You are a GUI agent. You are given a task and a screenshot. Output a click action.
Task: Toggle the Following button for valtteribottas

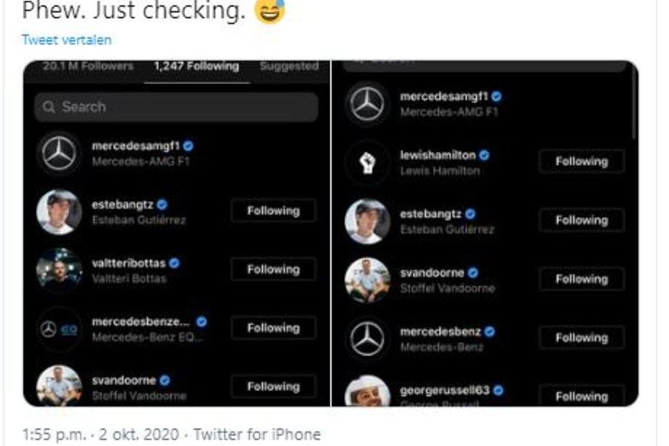click(x=273, y=269)
